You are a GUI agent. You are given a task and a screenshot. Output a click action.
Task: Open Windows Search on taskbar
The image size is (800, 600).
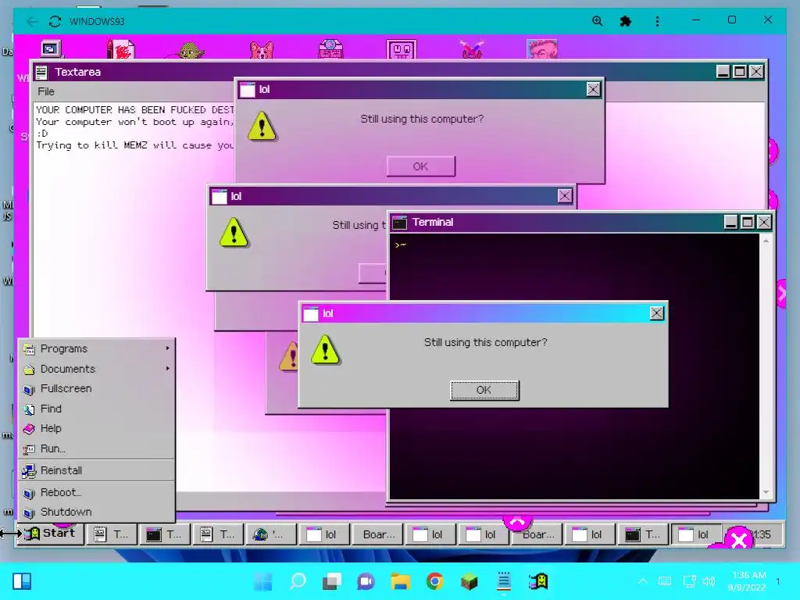298,581
